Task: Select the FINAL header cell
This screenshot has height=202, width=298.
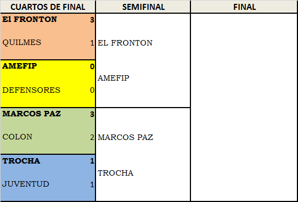Action: click(x=244, y=7)
